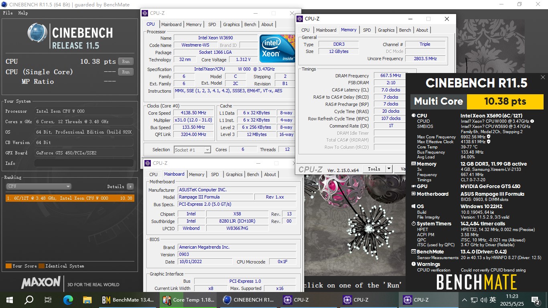Run the CPU multi-core benchmark
This screenshot has width=548, height=308.
[x=126, y=61]
